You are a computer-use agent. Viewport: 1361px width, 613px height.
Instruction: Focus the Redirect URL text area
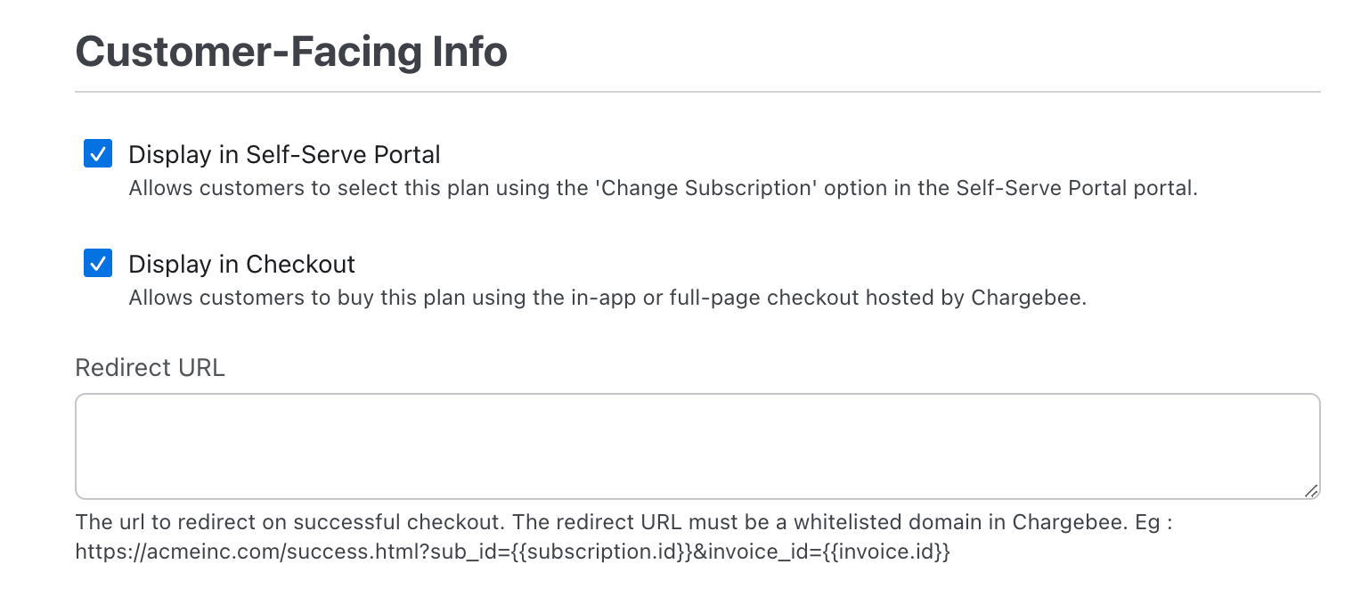coord(697,445)
